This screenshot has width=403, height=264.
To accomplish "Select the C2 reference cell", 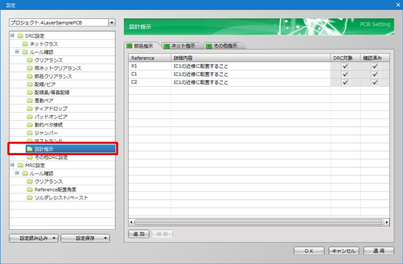I will 150,82.
